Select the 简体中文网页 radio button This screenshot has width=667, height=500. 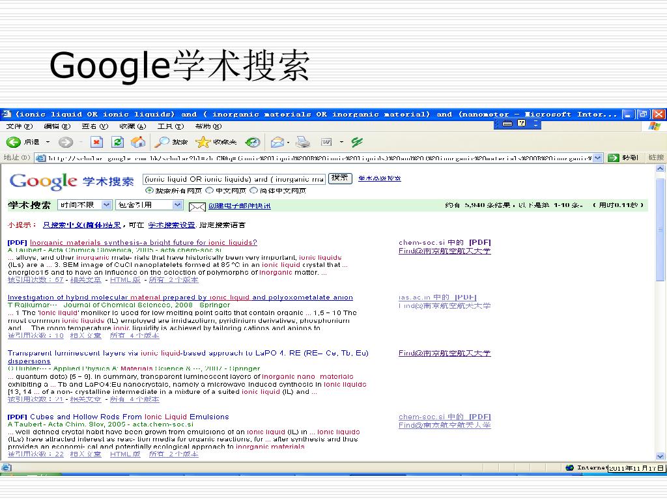pyautogui.click(x=254, y=191)
